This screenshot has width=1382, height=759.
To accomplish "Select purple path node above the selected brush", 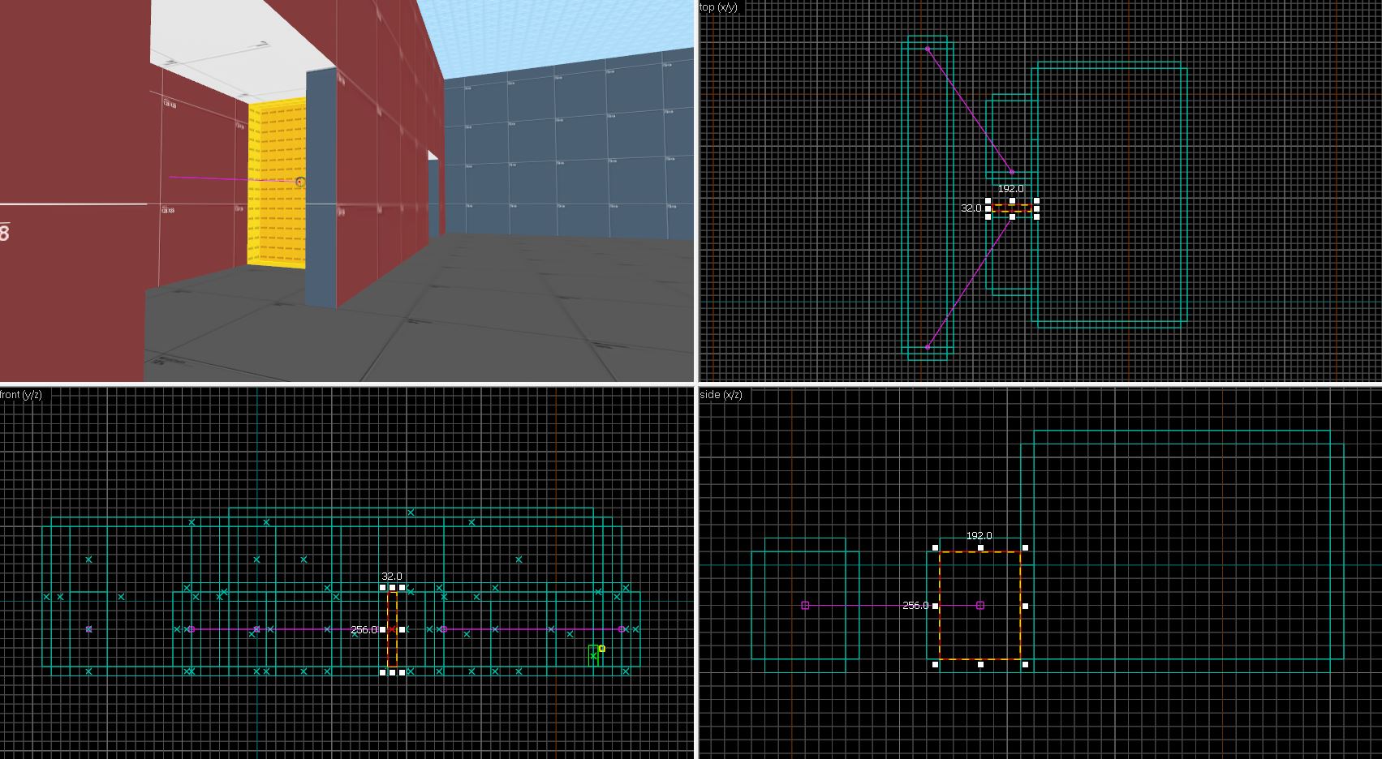I will tap(1012, 172).
